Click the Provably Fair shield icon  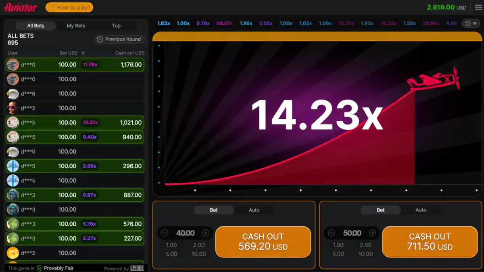40,268
